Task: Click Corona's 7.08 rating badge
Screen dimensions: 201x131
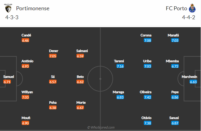Action: pyautogui.click(x=147, y=40)
